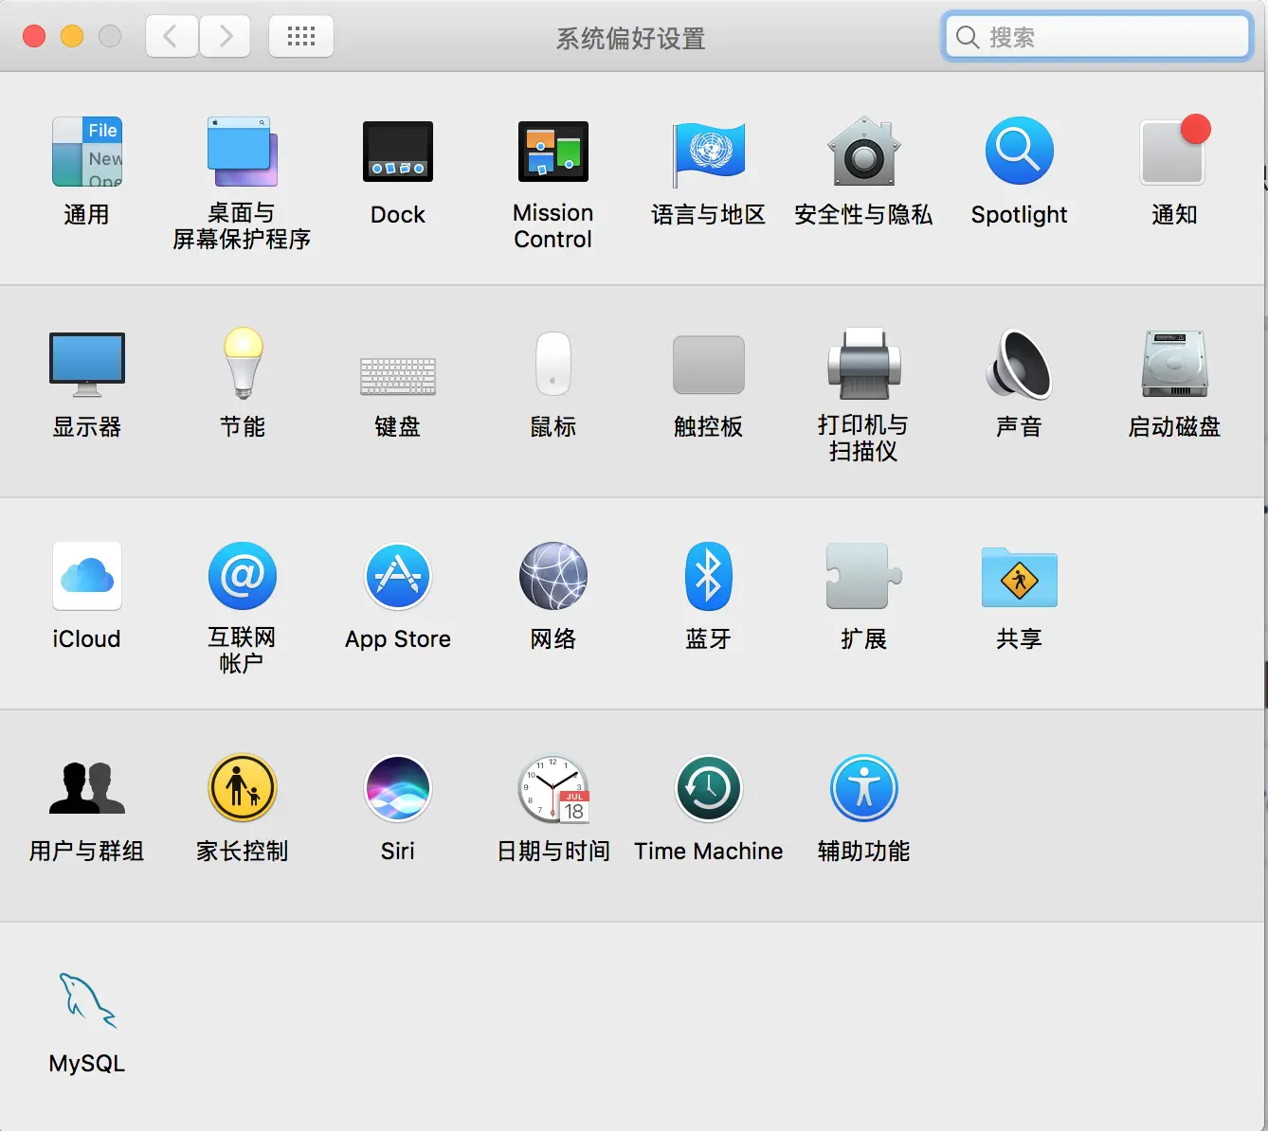Close the 系统偏好设置 window

click(34, 37)
